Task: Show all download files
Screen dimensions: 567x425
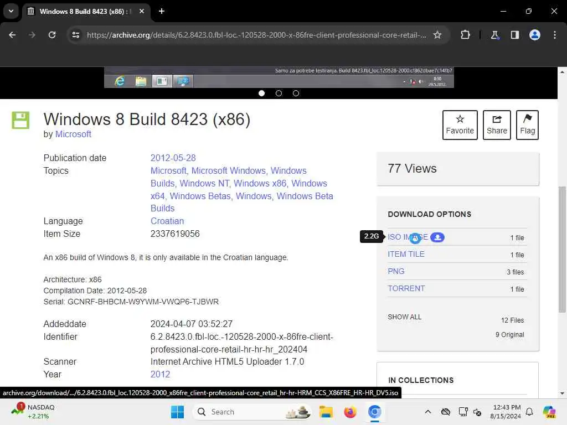Action: coord(404,317)
